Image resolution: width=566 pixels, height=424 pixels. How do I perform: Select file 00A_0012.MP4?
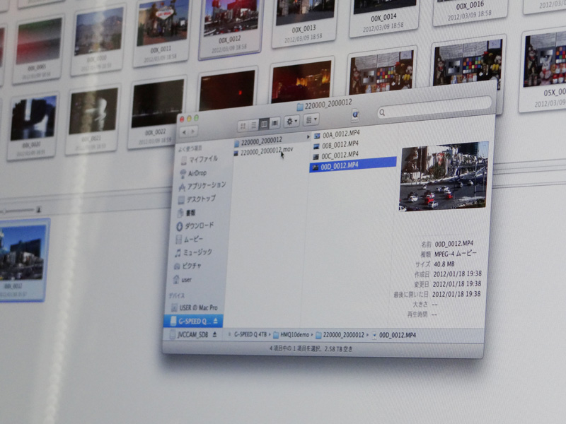tap(337, 135)
